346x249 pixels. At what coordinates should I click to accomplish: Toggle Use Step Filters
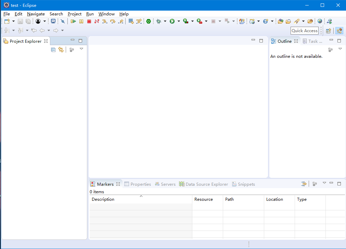(x=139, y=21)
